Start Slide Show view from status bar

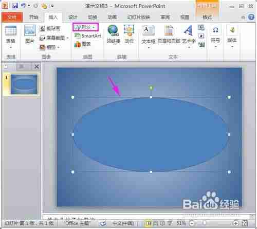[x=170, y=223]
